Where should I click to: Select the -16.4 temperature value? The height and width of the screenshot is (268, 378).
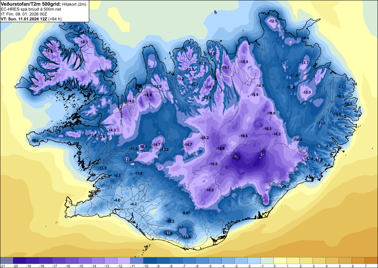click(298, 140)
